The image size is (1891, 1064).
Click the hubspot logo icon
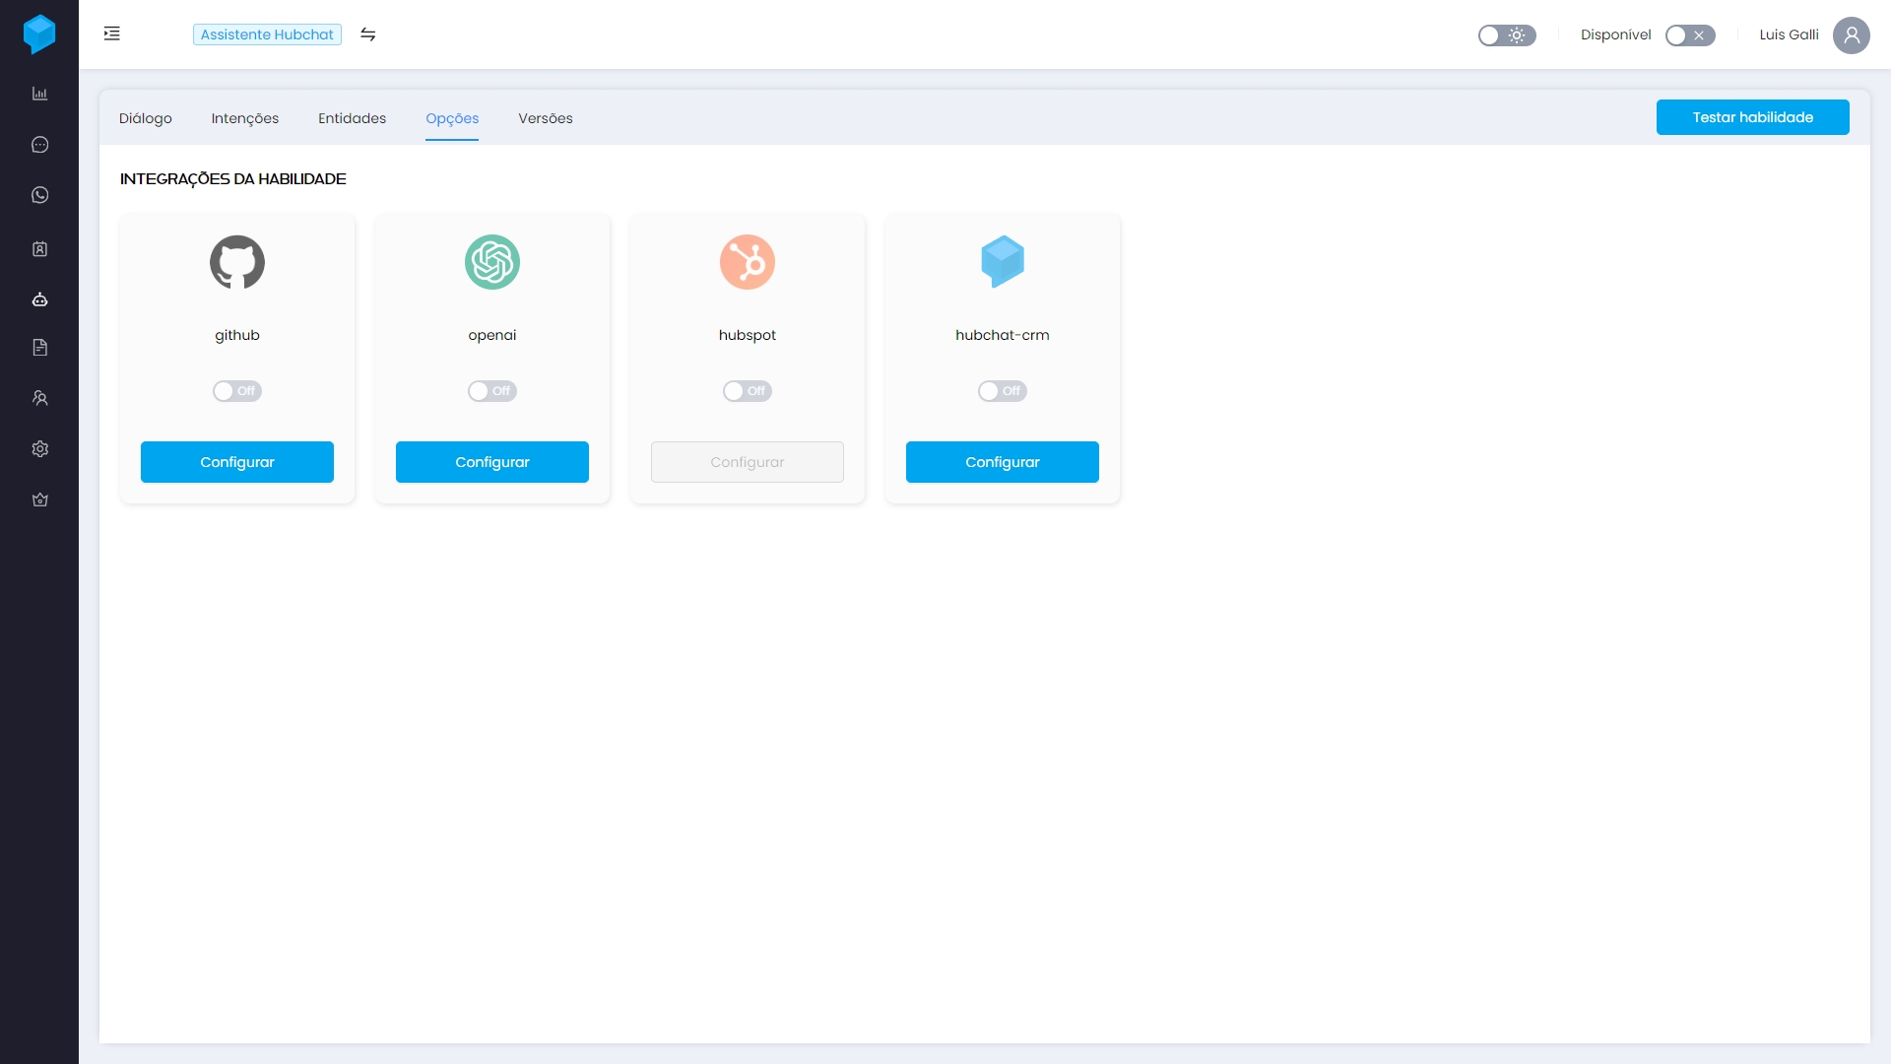tap(748, 262)
